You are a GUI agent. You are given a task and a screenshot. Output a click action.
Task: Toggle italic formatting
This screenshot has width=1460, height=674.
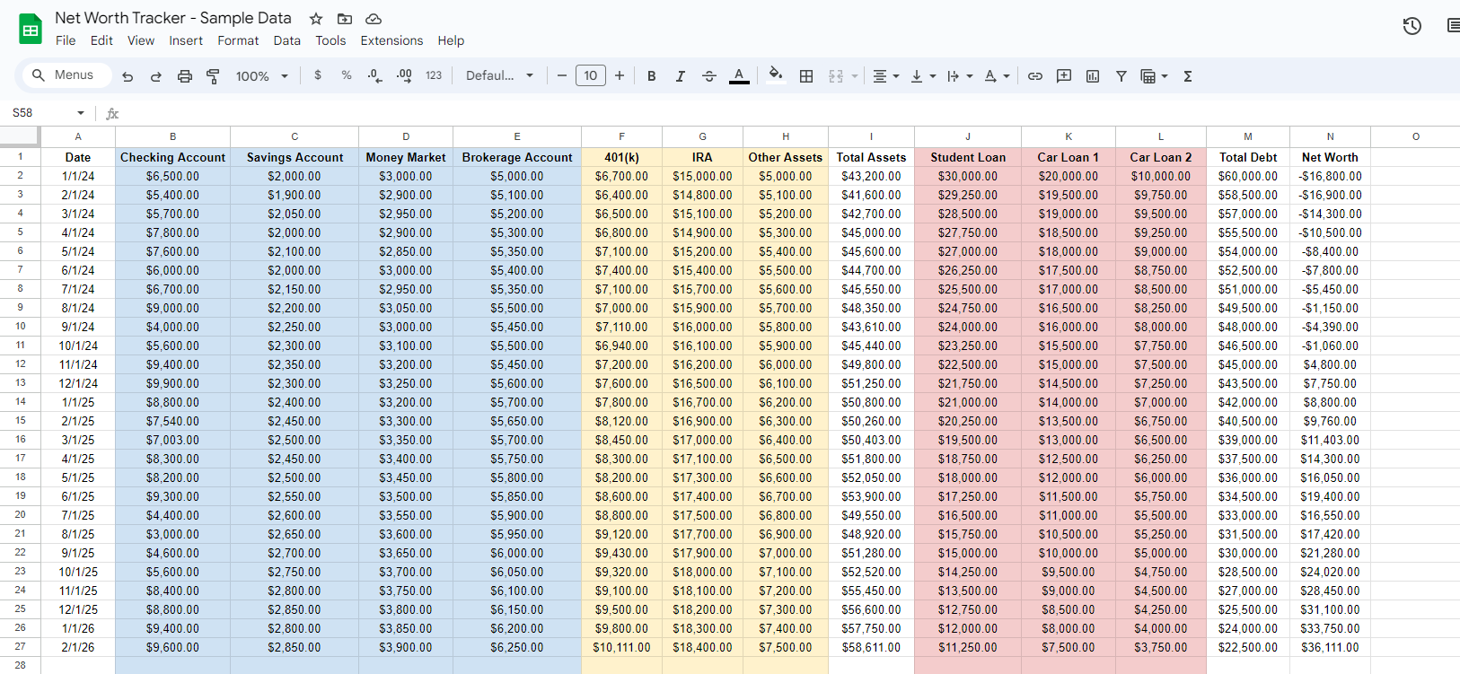coord(681,76)
